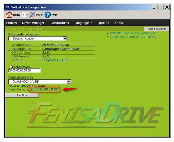Click the Reload this page button
174x142 pixels.
(x=156, y=29)
